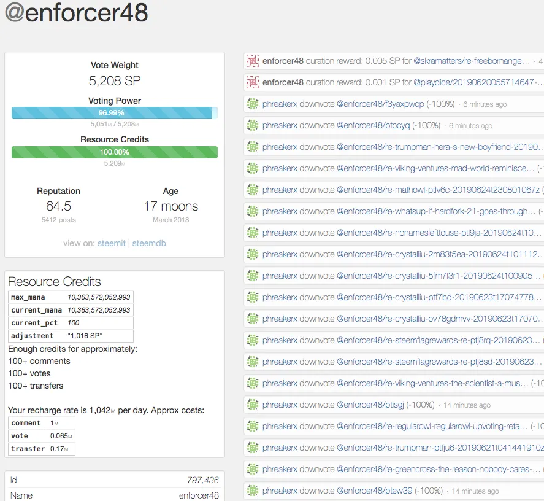Click the 5412 posts count

pyautogui.click(x=58, y=220)
